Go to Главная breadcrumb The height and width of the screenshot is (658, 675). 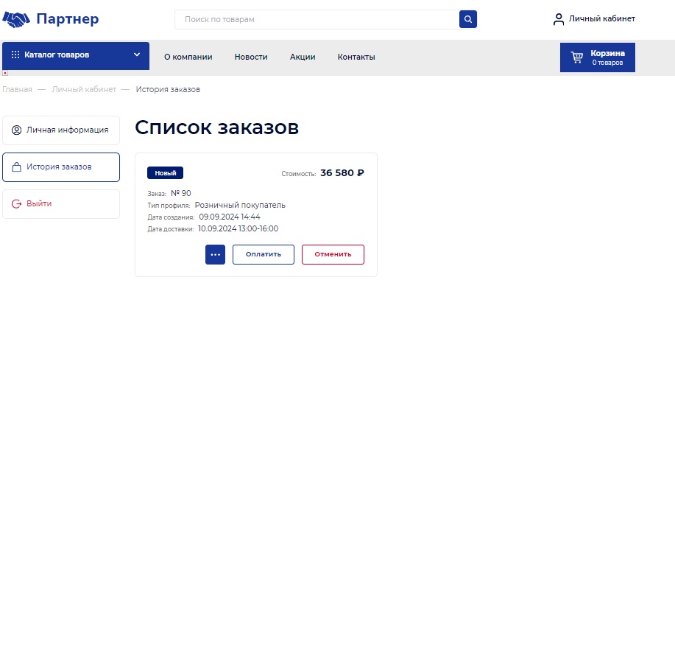coord(17,90)
